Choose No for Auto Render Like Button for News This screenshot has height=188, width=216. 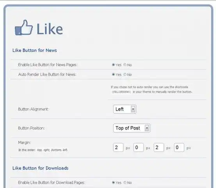click(x=125, y=74)
